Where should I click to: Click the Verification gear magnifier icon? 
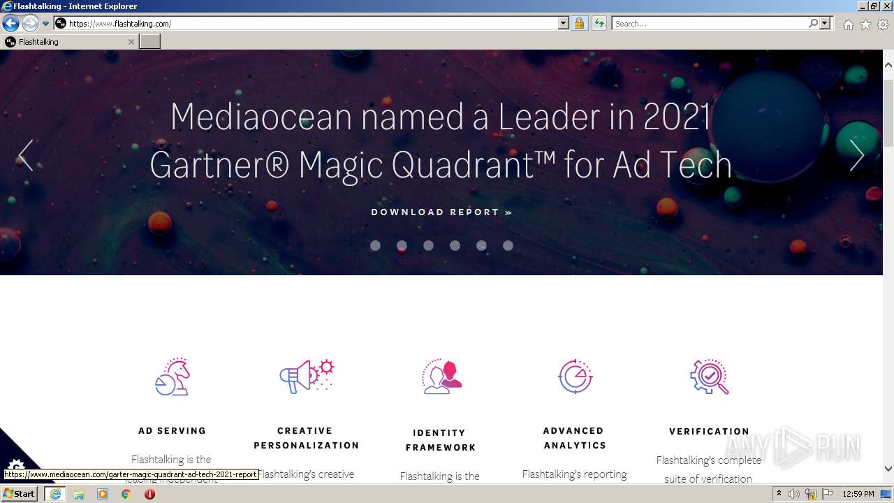point(710,377)
